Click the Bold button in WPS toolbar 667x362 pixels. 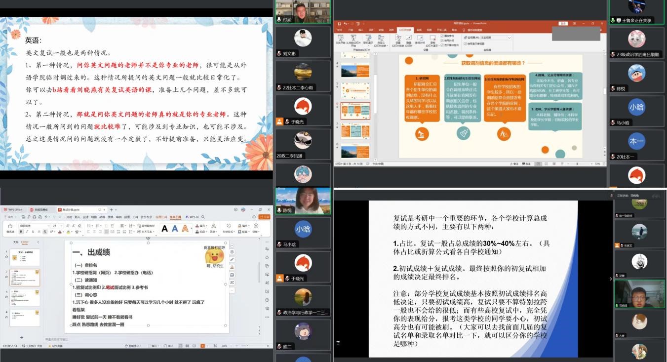coord(22,232)
